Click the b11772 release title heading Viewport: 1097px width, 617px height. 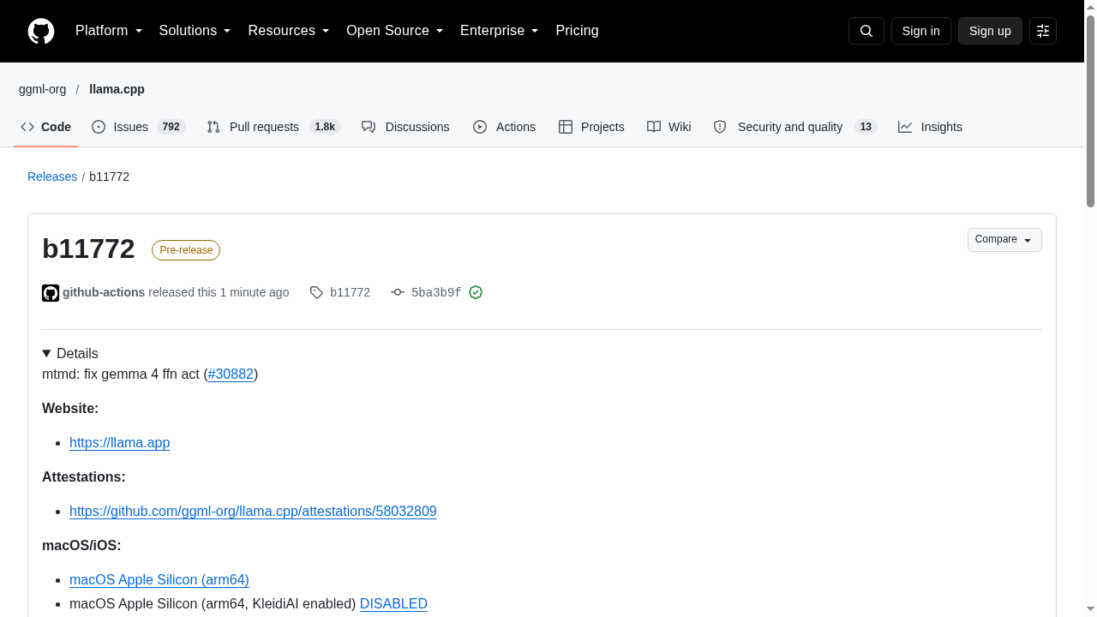coord(88,249)
